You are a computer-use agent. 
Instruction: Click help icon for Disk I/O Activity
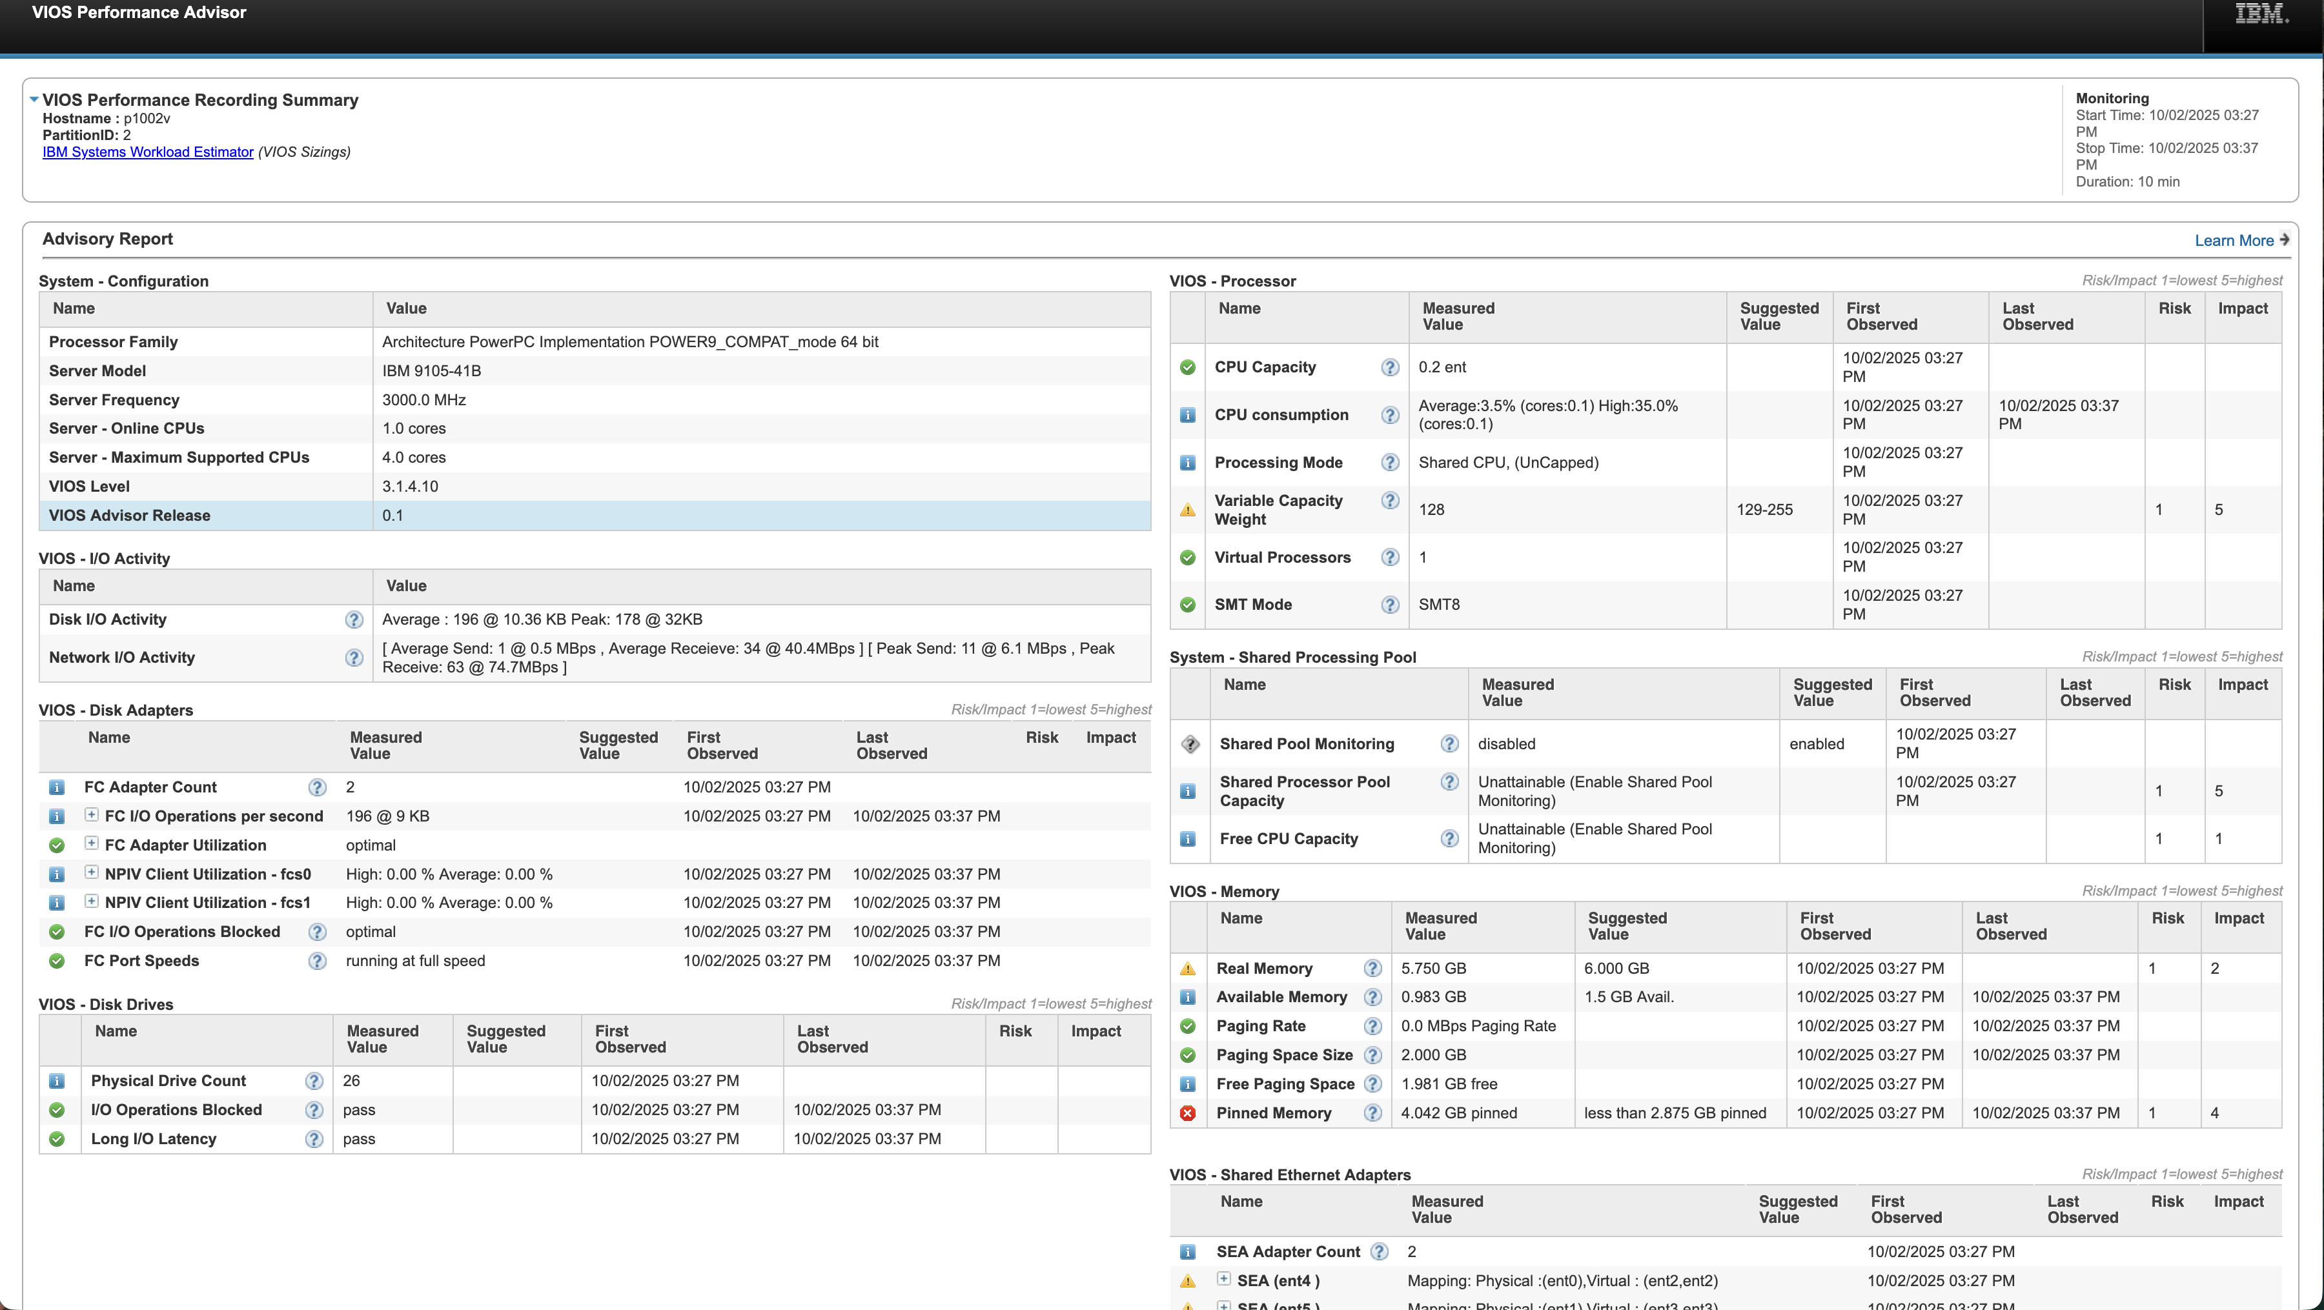[x=354, y=620]
